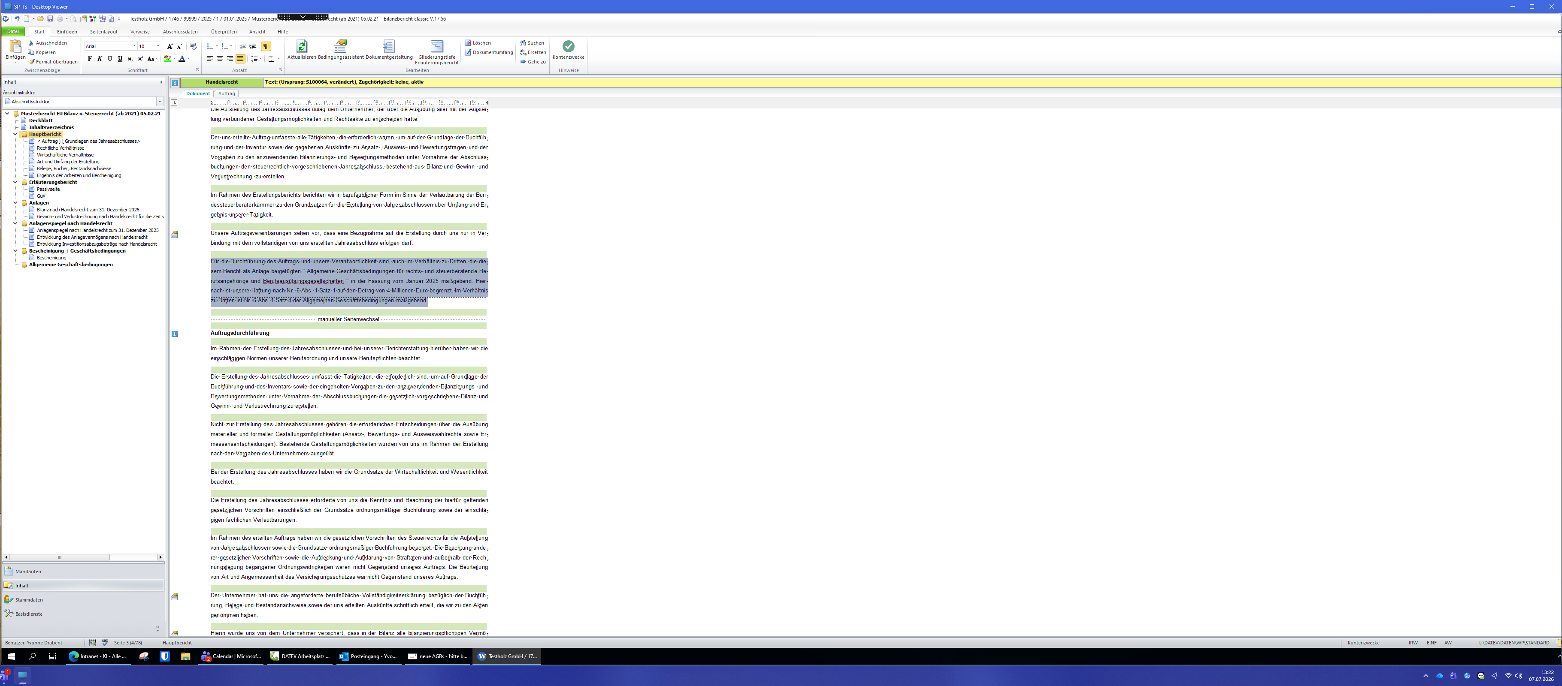Click the Löschen command

(x=478, y=43)
